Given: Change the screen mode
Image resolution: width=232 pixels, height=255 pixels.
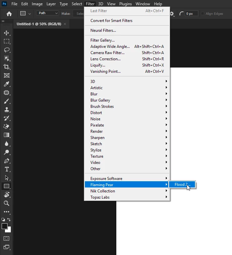Looking at the screenshot, I should [7, 247].
